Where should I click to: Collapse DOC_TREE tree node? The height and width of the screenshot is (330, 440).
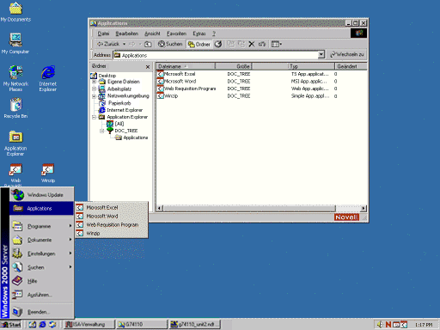pyautogui.click(x=102, y=131)
